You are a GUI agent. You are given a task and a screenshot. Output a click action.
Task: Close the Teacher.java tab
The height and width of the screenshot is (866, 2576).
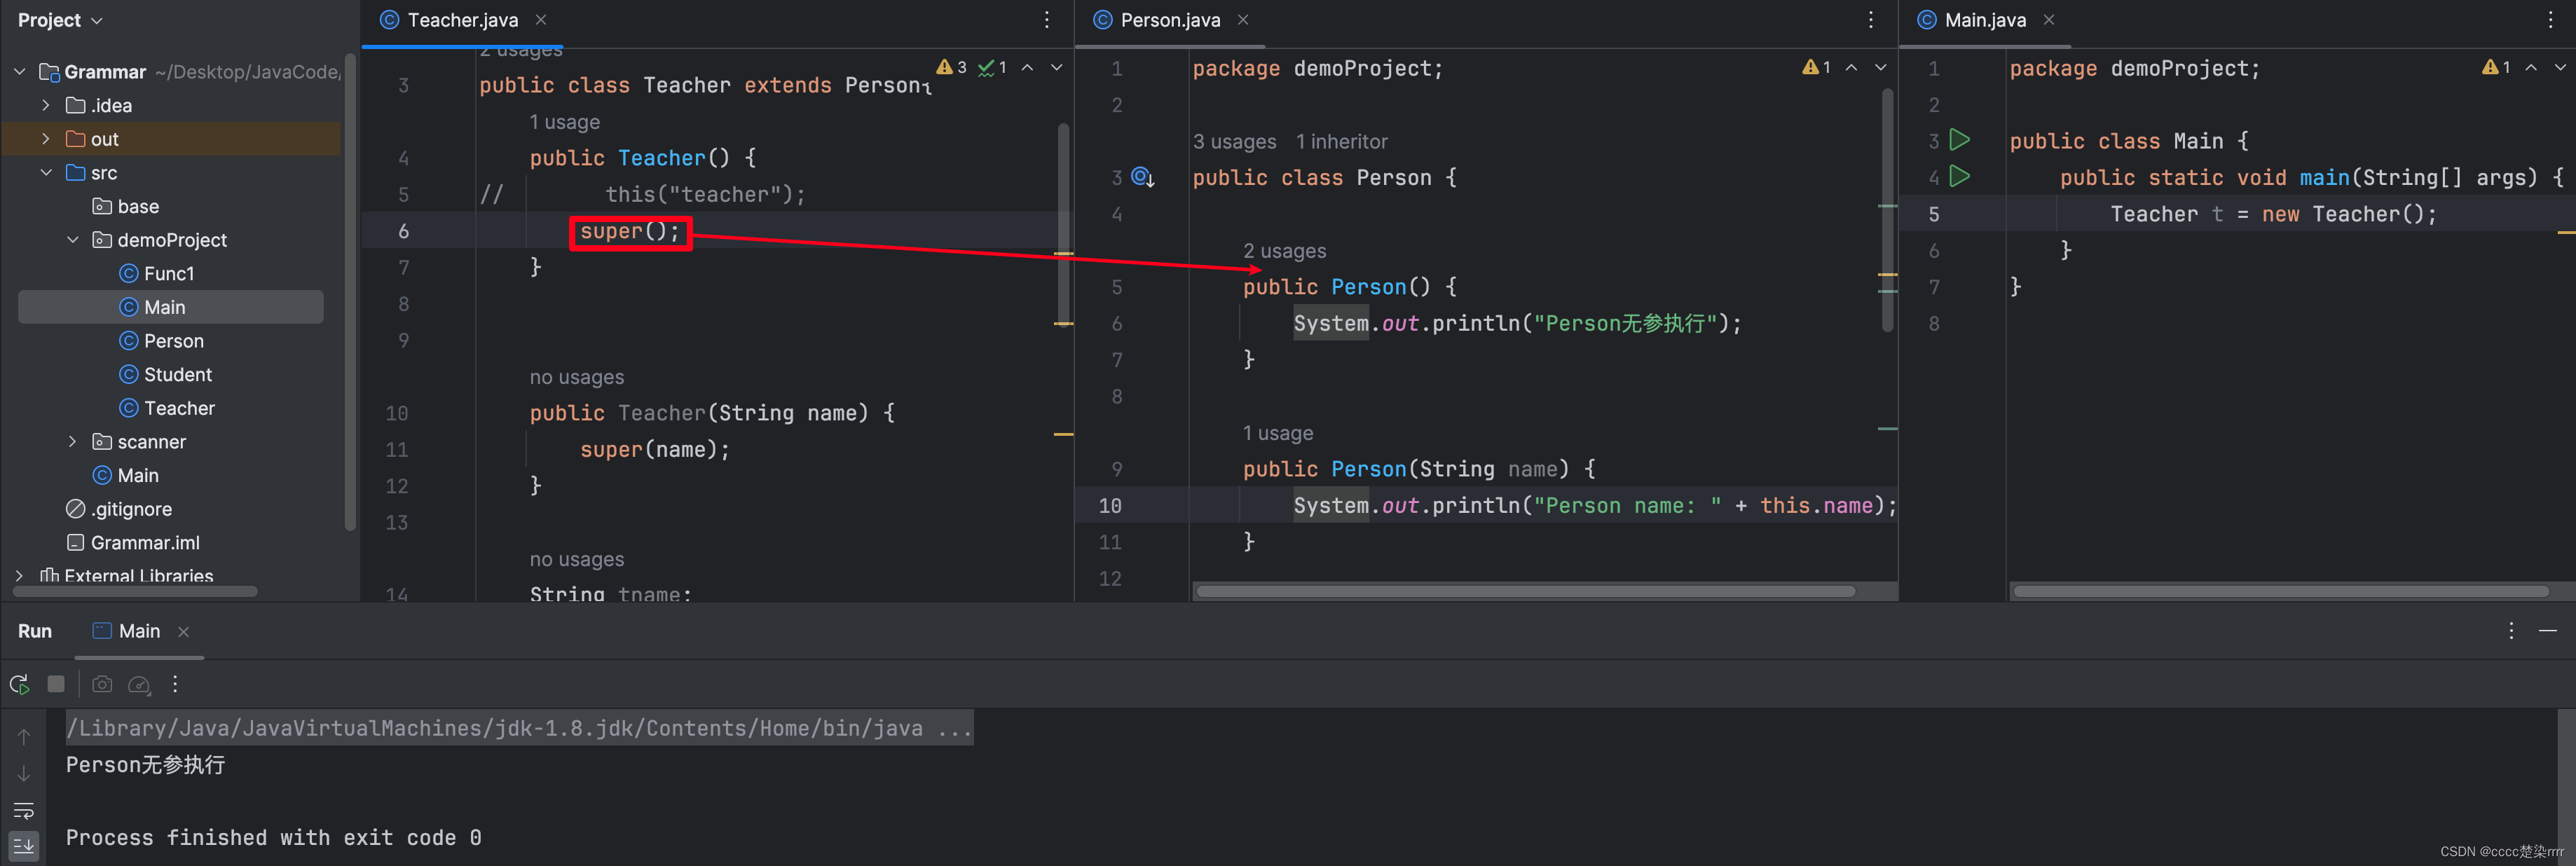[541, 20]
